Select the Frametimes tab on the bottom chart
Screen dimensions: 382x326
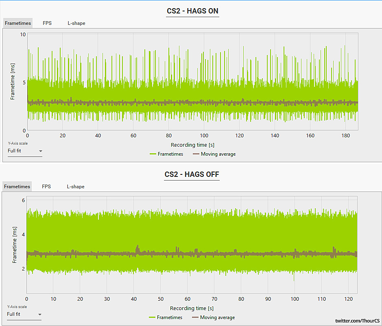(x=17, y=187)
